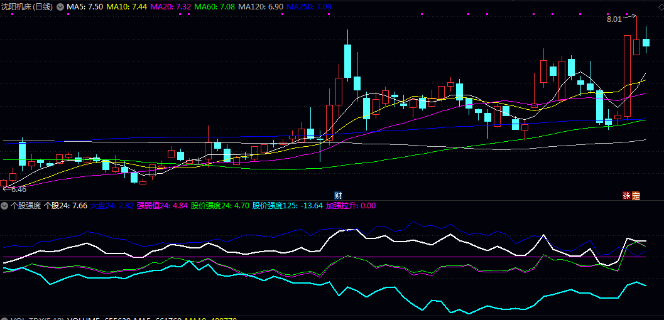Image resolution: width=664 pixels, height=320 pixels.
Task: Open the VOL-TDX indicator dropdown arrow
Action: coord(5,319)
